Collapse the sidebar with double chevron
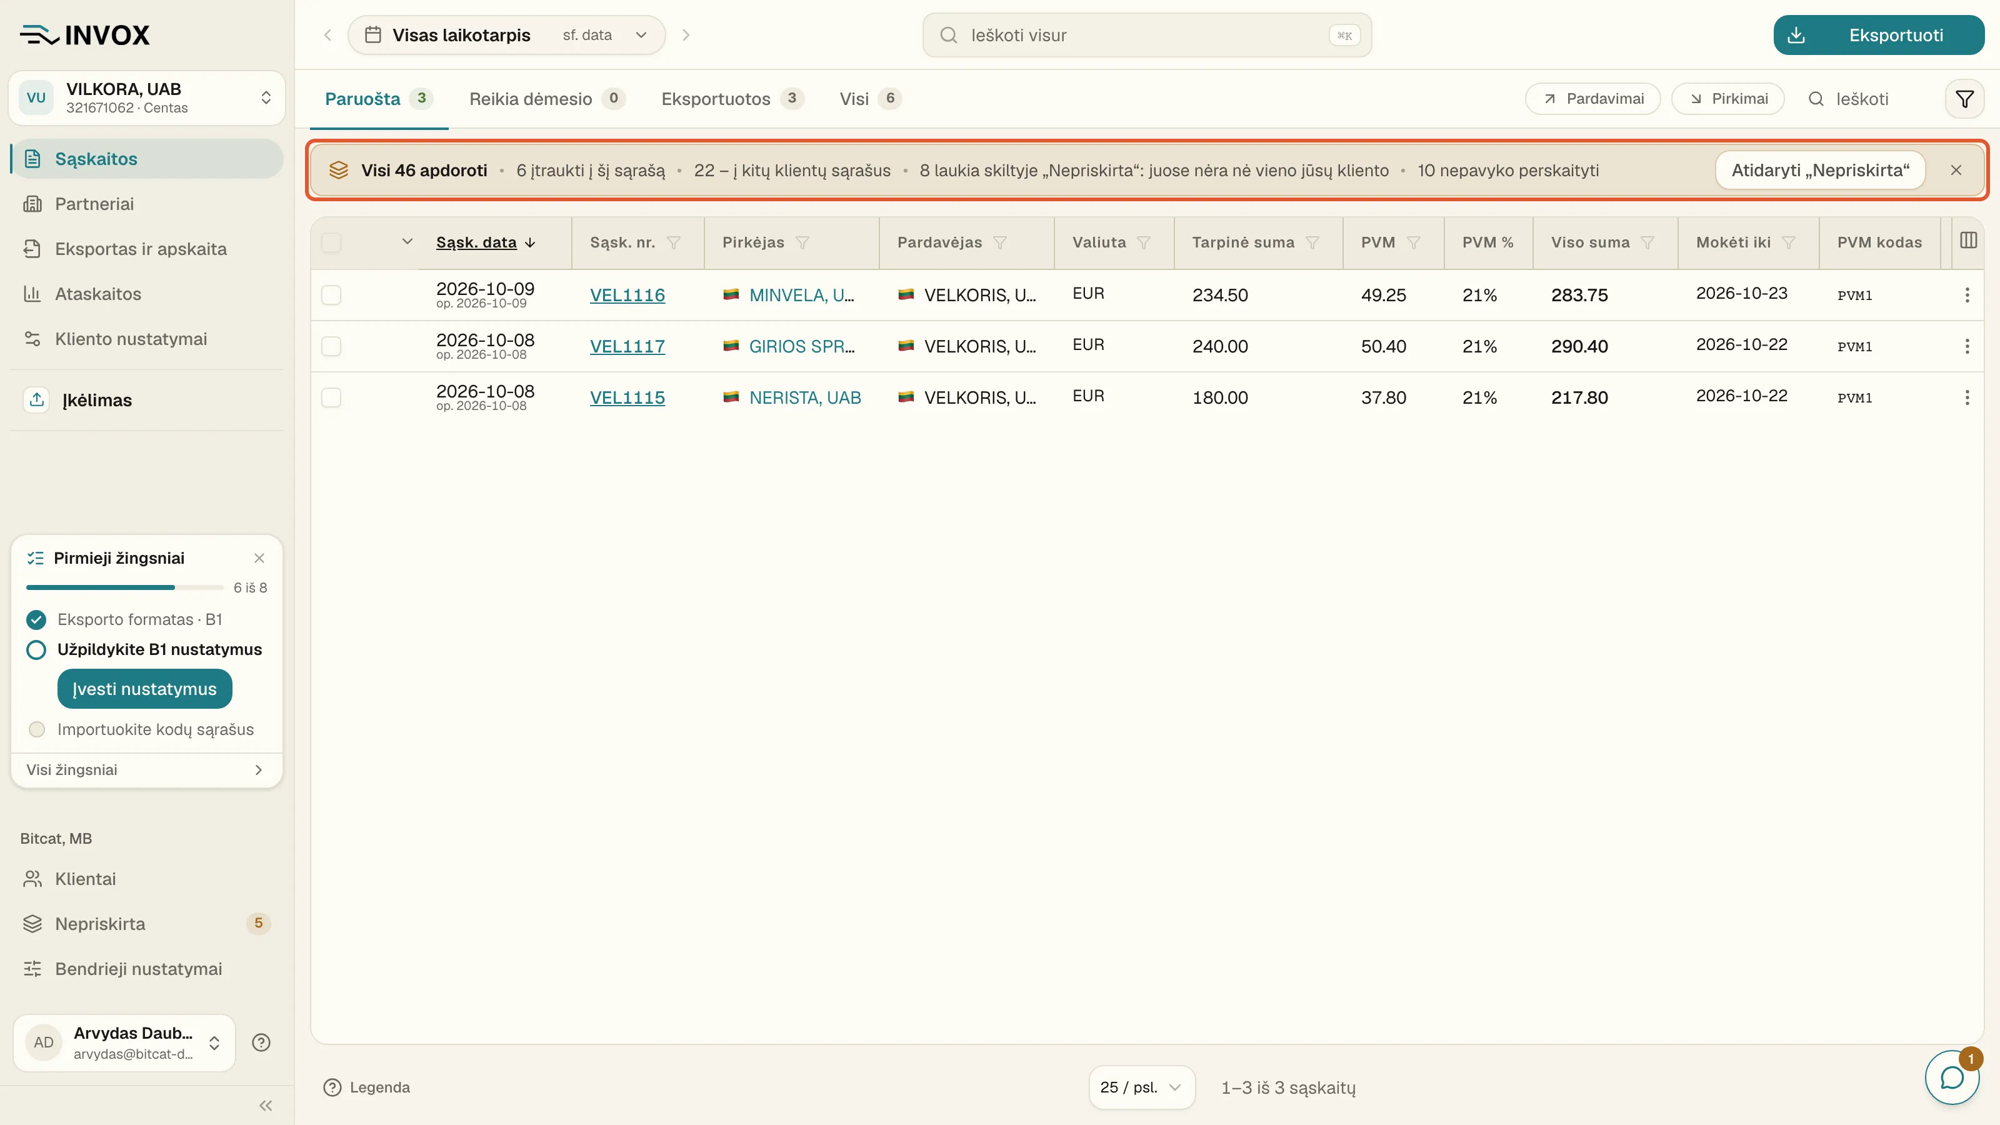The width and height of the screenshot is (2000, 1125). (x=266, y=1106)
